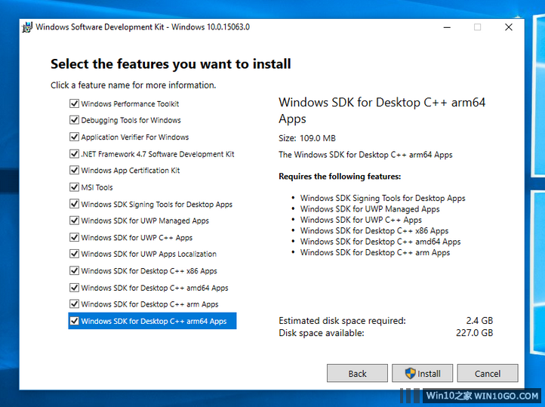Select UWP Apps Localization feature name
Screen dimensions: 545x407
tap(149, 254)
